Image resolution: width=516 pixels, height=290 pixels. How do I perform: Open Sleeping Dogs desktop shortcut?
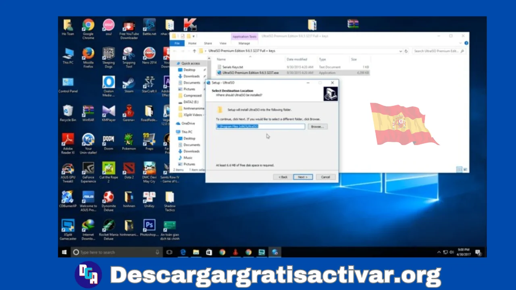[x=108, y=58]
